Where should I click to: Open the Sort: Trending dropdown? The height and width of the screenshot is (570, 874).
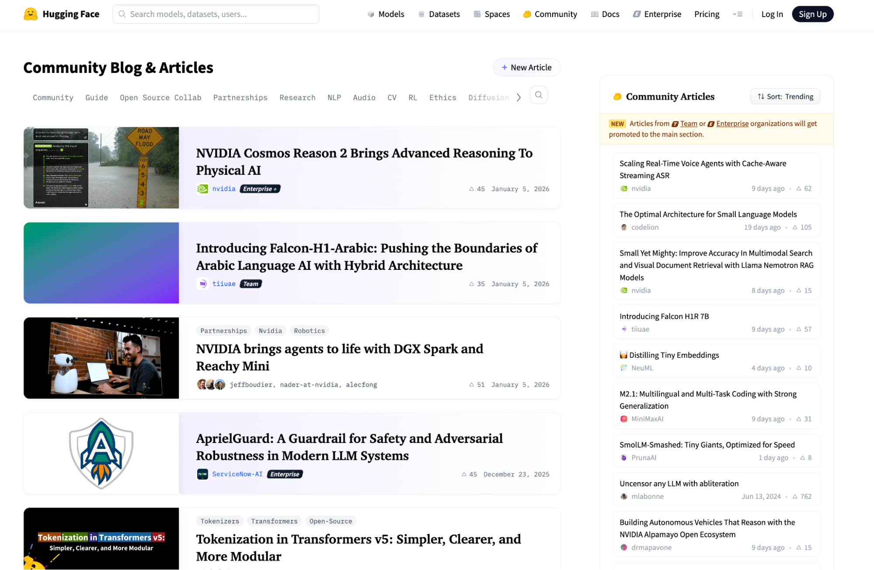click(x=785, y=97)
